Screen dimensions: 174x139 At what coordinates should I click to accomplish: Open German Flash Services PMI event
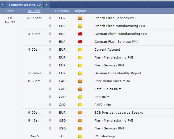coord(116,42)
